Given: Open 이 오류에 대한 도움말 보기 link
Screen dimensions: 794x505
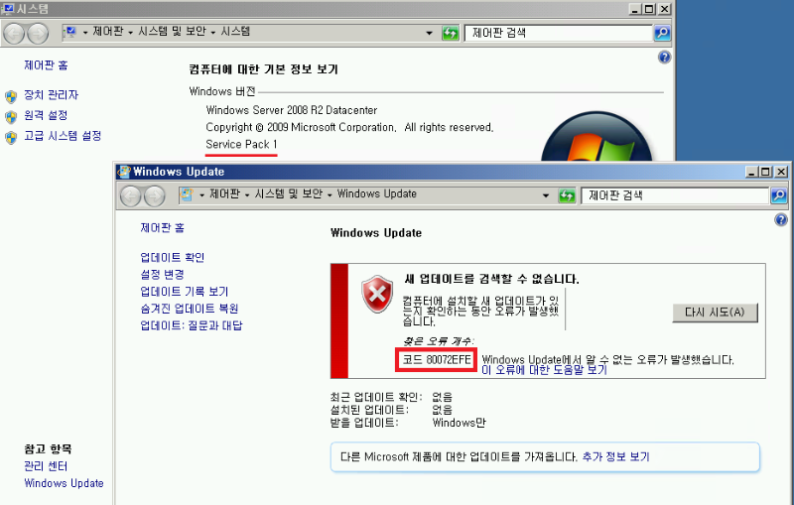Looking at the screenshot, I should [x=543, y=370].
